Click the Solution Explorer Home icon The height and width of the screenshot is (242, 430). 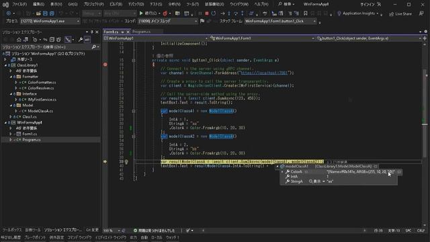point(19,40)
